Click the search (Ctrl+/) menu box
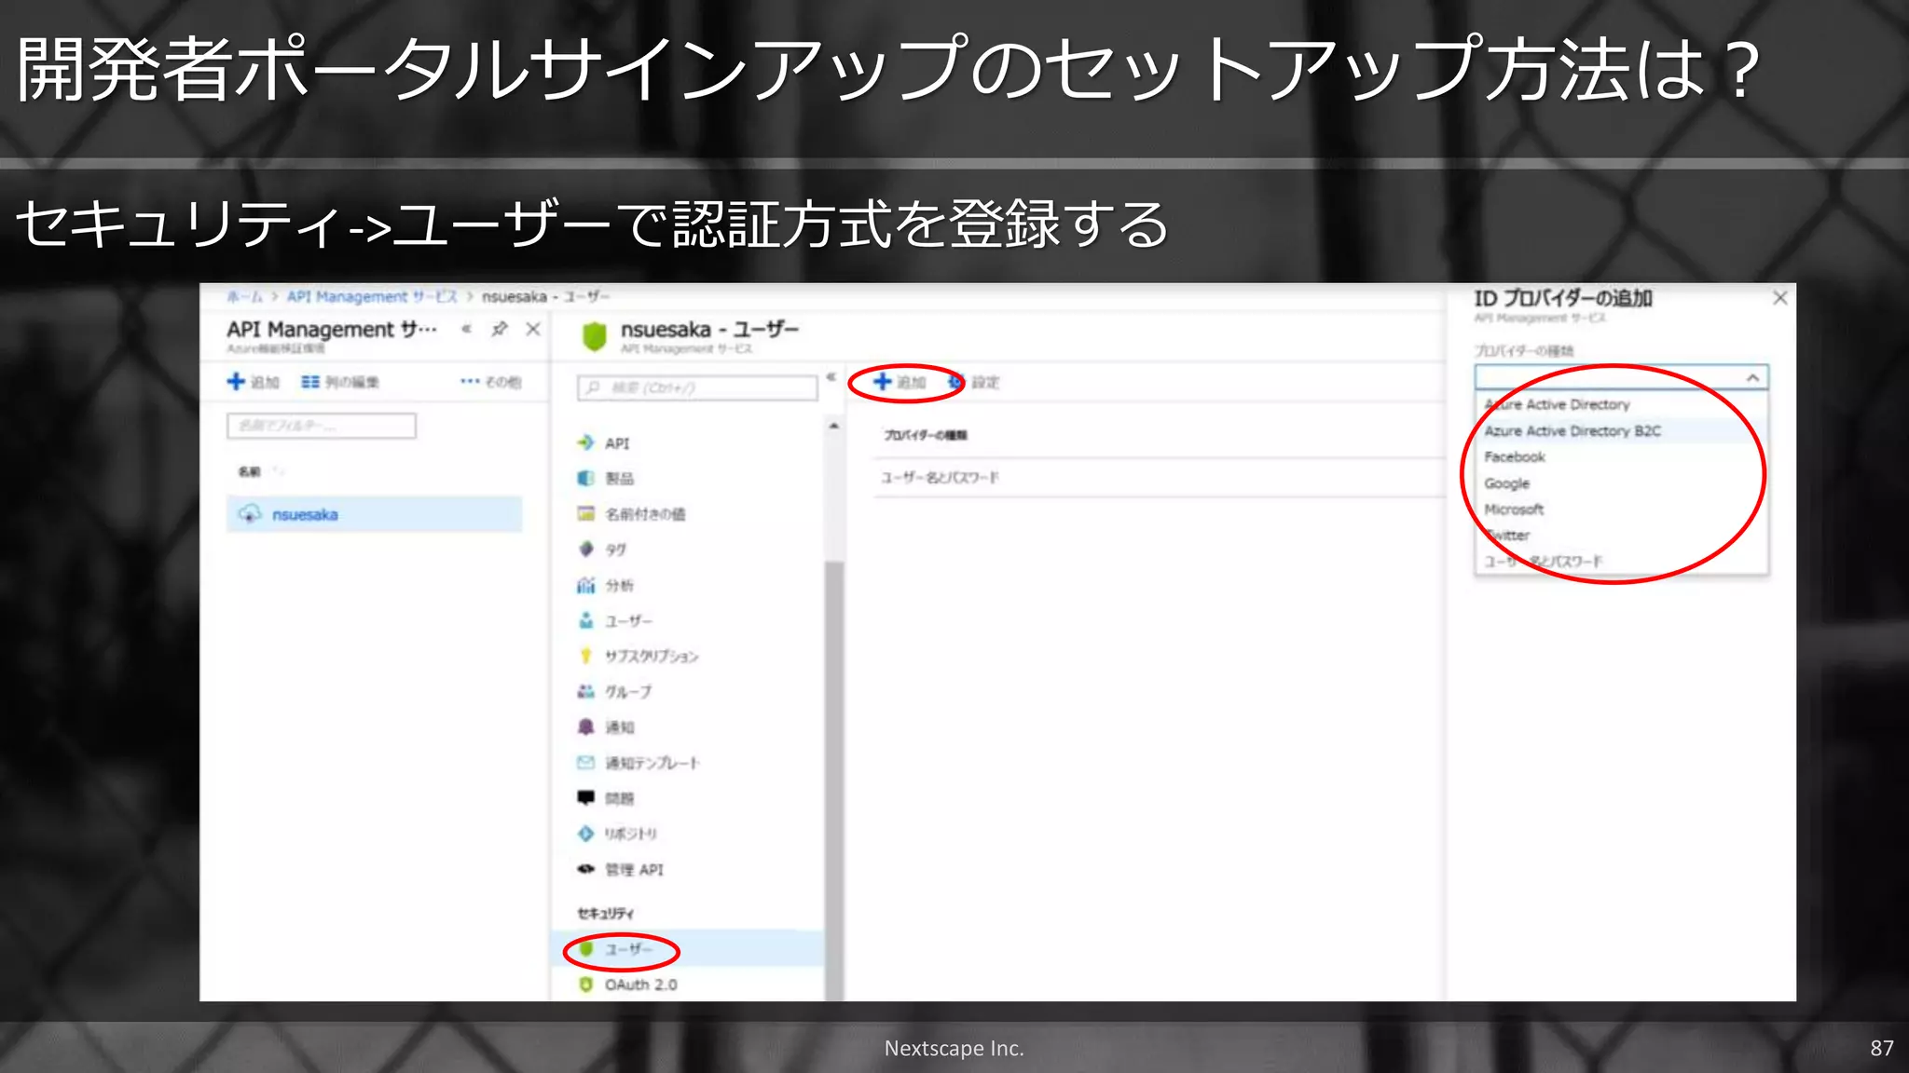This screenshot has height=1073, width=1909. click(x=697, y=387)
